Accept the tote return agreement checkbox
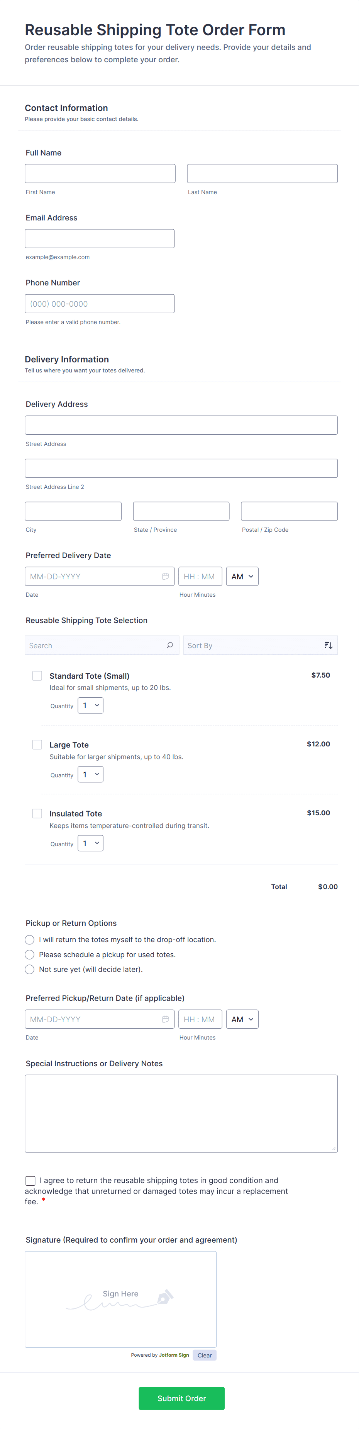 (30, 1180)
